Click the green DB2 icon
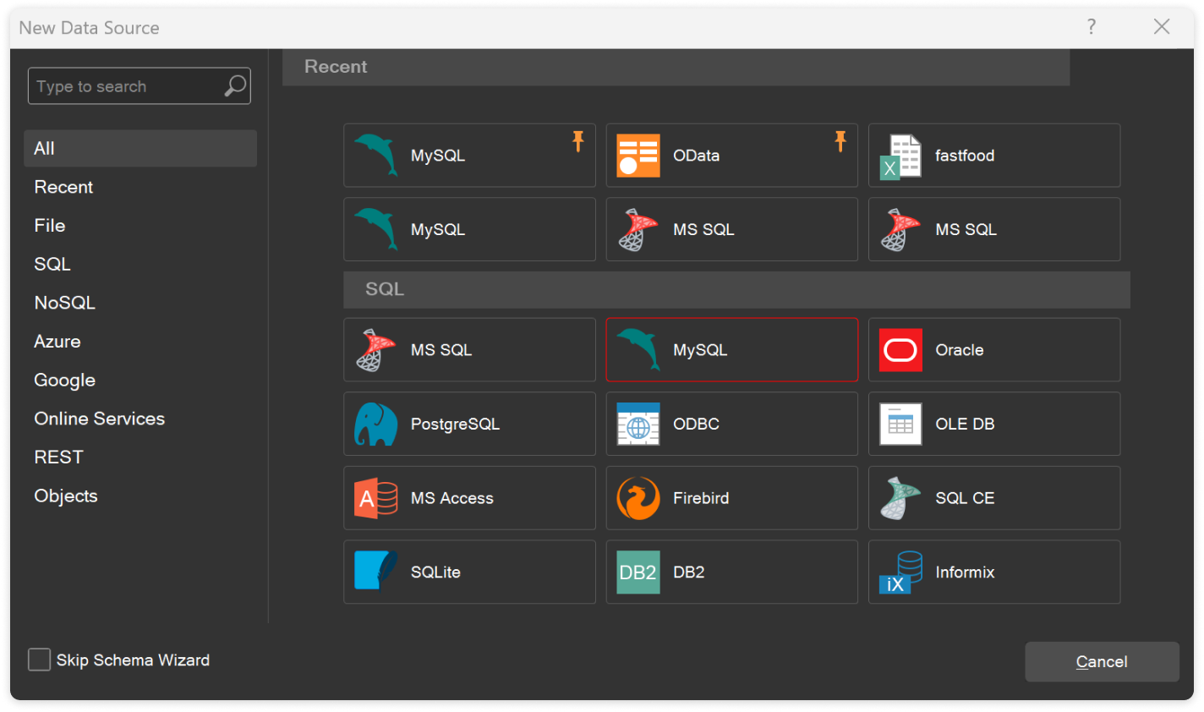 coord(638,572)
